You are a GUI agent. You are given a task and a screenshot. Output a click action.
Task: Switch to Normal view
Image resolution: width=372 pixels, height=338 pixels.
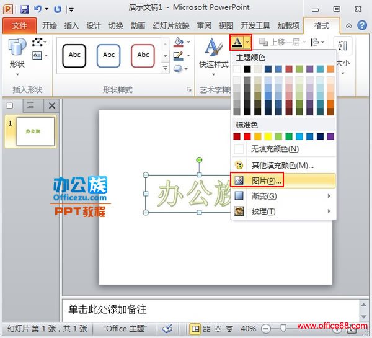(x=195, y=329)
